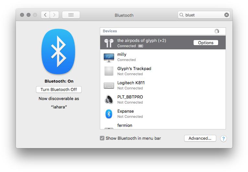The image size is (248, 172).
Task: Turn Bluetooth Off
Action: click(x=59, y=89)
